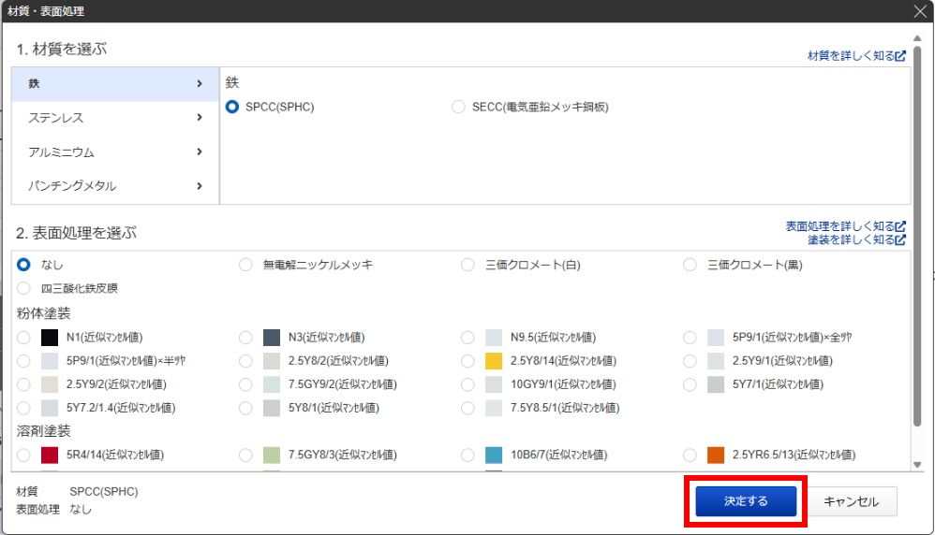
Task: Select 2.5Y8/2 radio button
Action: coord(245,361)
